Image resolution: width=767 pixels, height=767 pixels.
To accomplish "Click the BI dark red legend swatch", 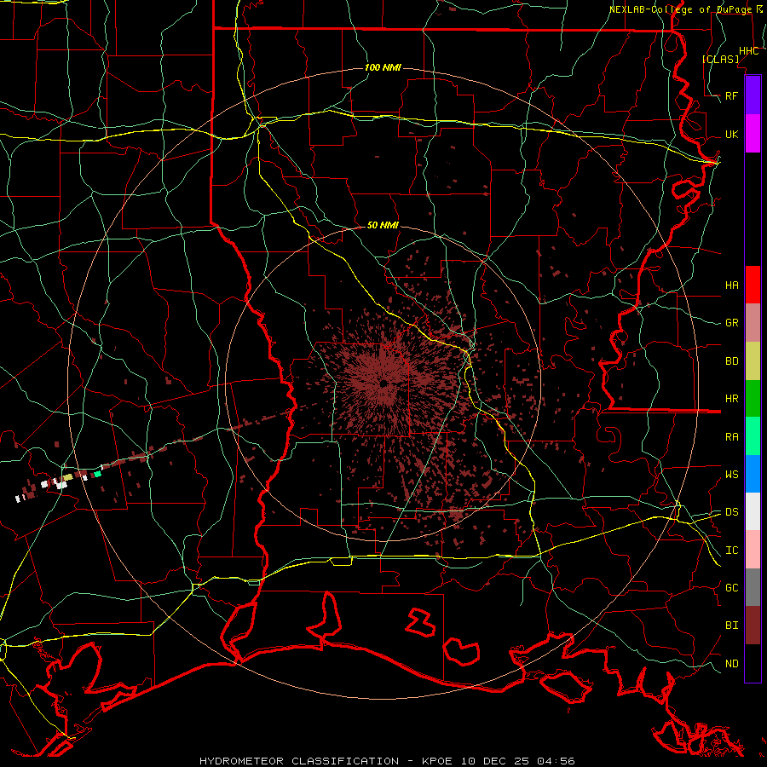I will pos(753,626).
